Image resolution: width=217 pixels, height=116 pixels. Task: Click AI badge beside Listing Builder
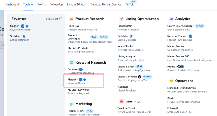(x=139, y=66)
